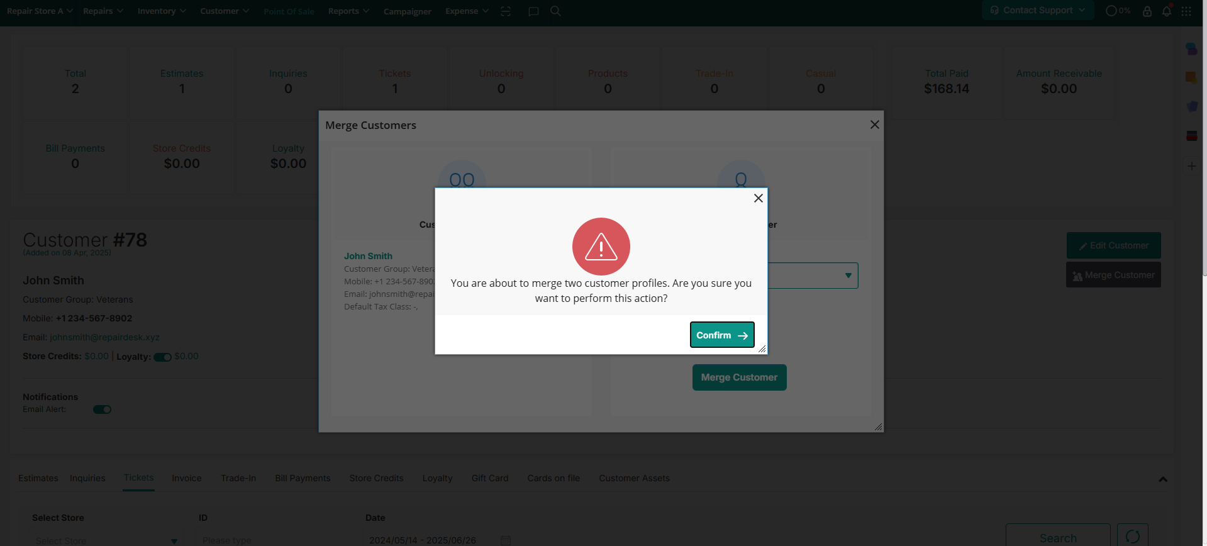Click the search magnifier icon
1207x546 pixels.
tap(555, 11)
